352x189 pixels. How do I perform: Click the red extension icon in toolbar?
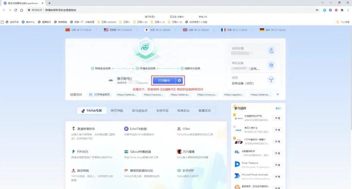[336, 10]
